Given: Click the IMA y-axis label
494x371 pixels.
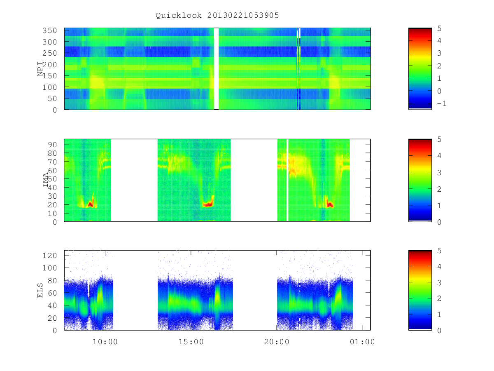Looking at the screenshot, I should pyautogui.click(x=46, y=180).
